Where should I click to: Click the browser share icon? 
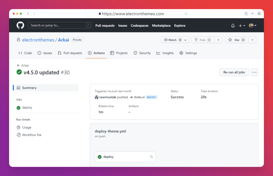(246, 14)
